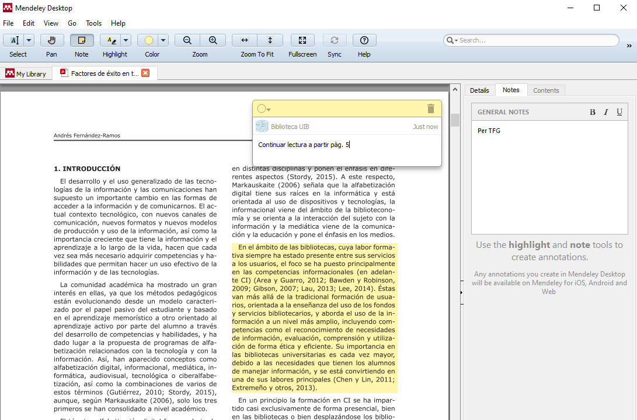Expand the toolbar overflow chevron
Image resolution: width=637 pixels, height=420 pixels.
[x=629, y=46]
